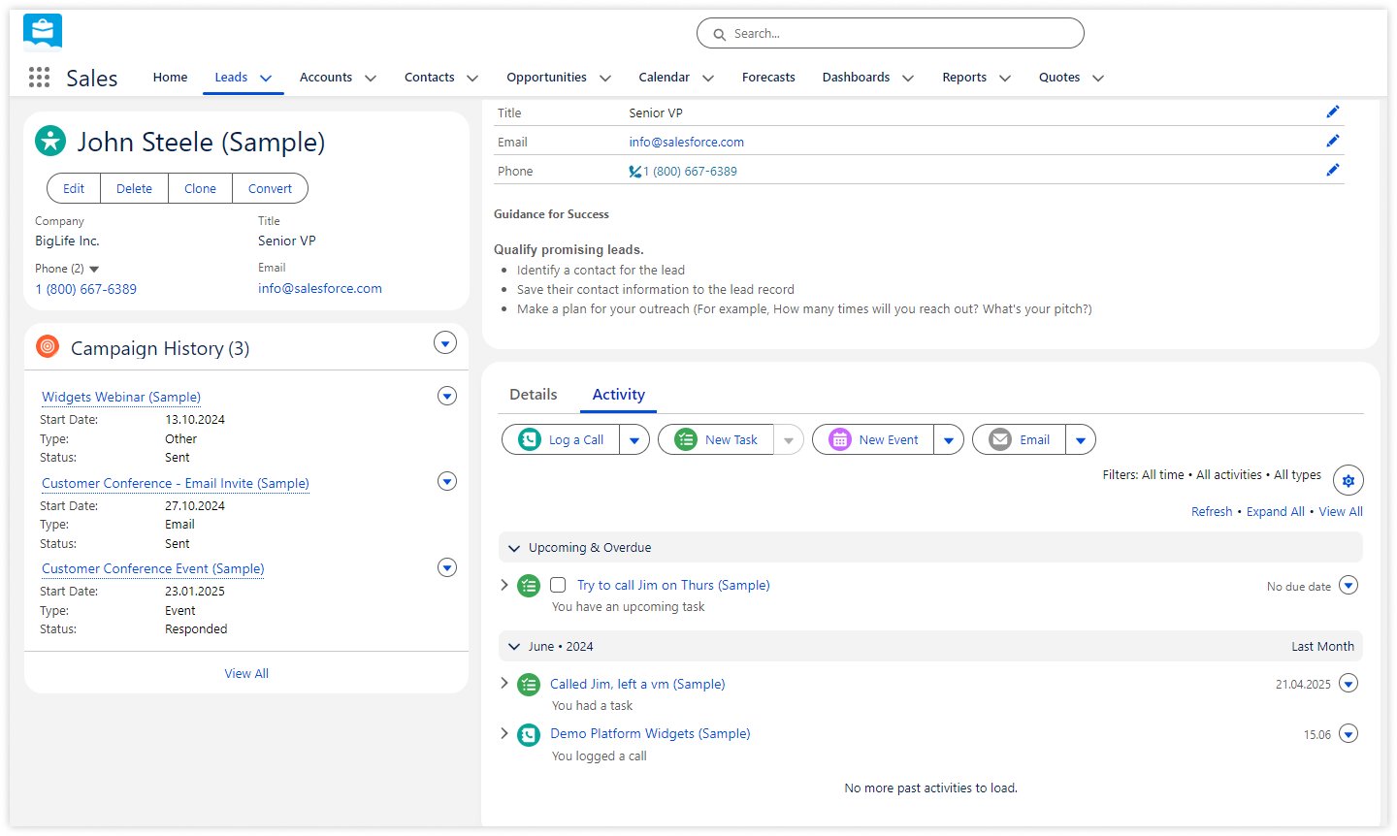Check the checkbox for Try to call Jim task

pyautogui.click(x=558, y=585)
